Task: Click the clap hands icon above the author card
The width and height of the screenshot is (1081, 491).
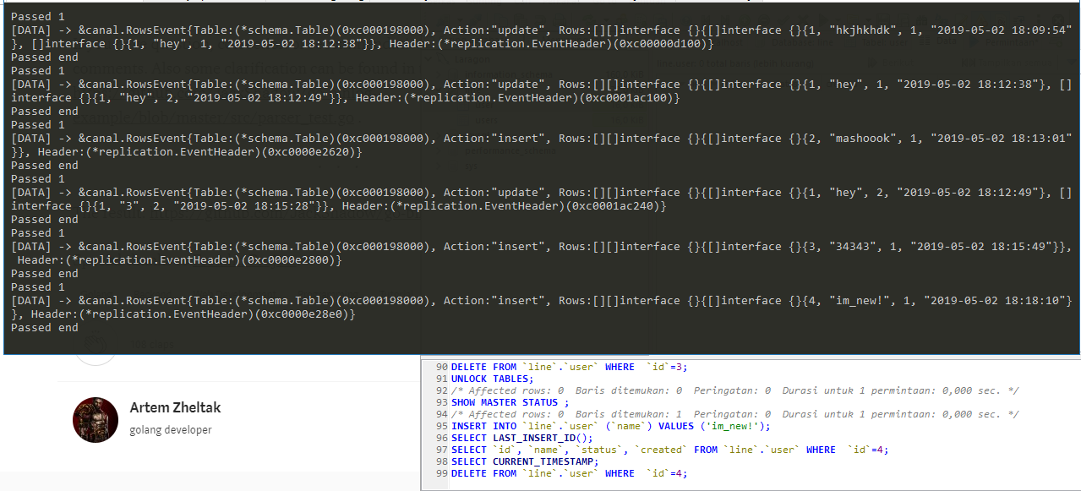Action: tap(95, 343)
